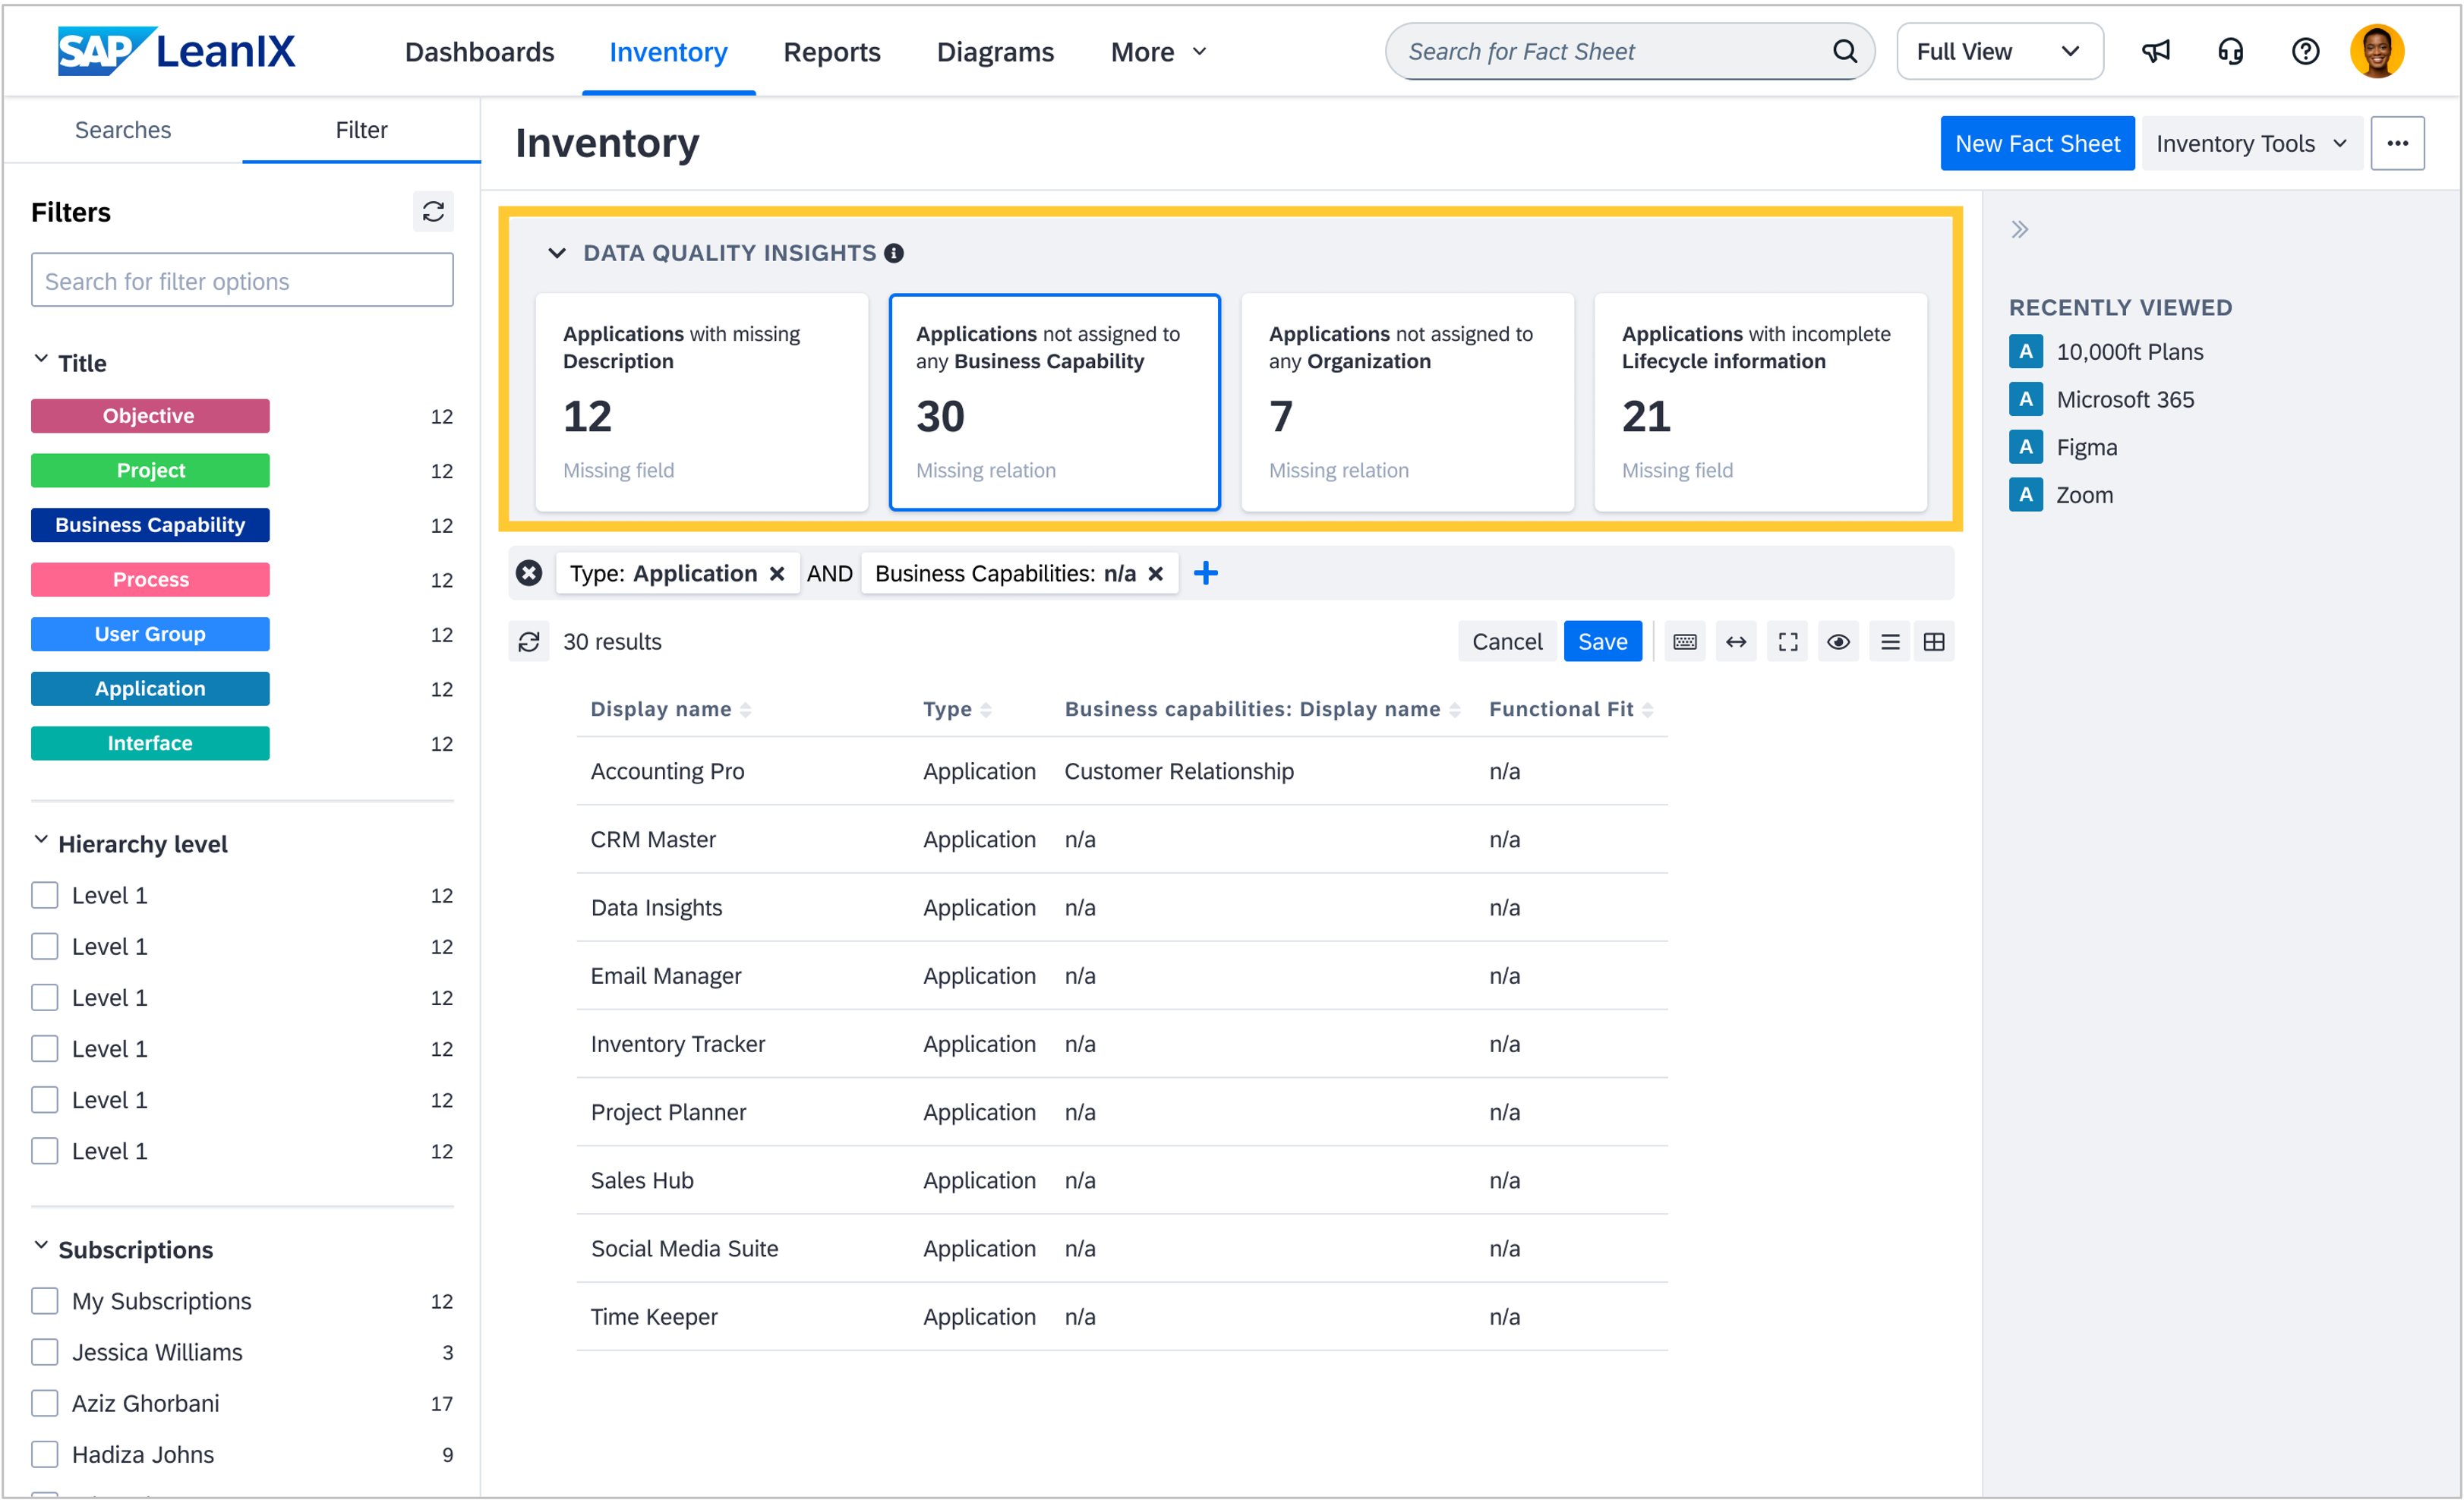Check the My Subscriptions checkbox

[x=45, y=1301]
